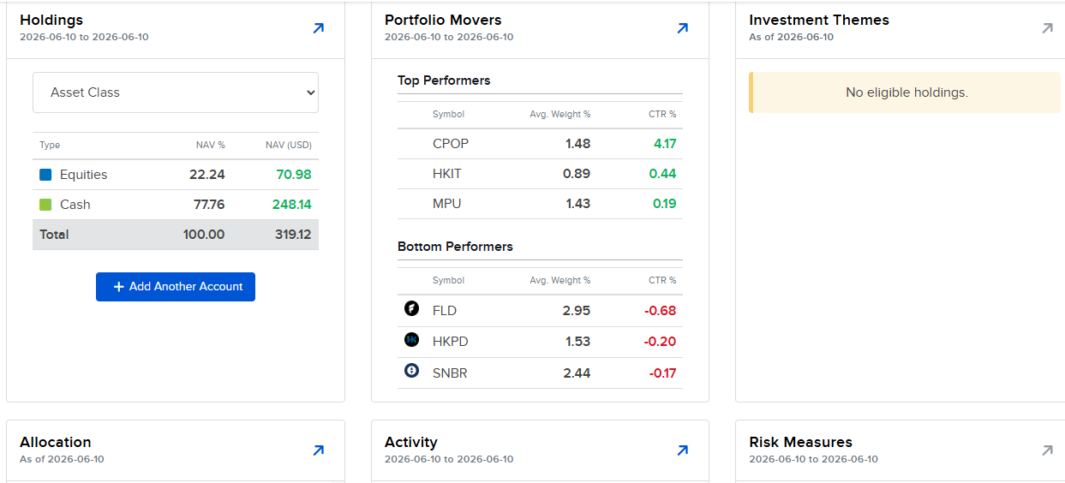Click the SNBR symbol text
This screenshot has width=1065, height=483.
[450, 373]
